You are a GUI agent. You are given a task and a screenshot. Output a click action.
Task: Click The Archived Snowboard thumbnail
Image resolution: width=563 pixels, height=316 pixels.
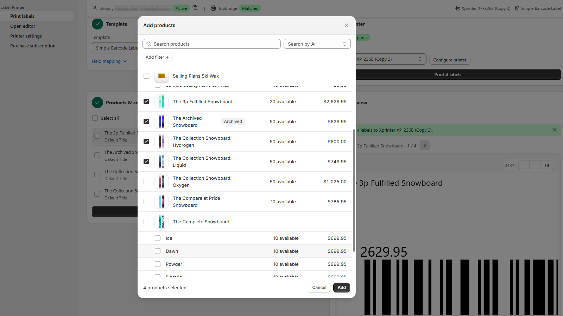tap(162, 121)
